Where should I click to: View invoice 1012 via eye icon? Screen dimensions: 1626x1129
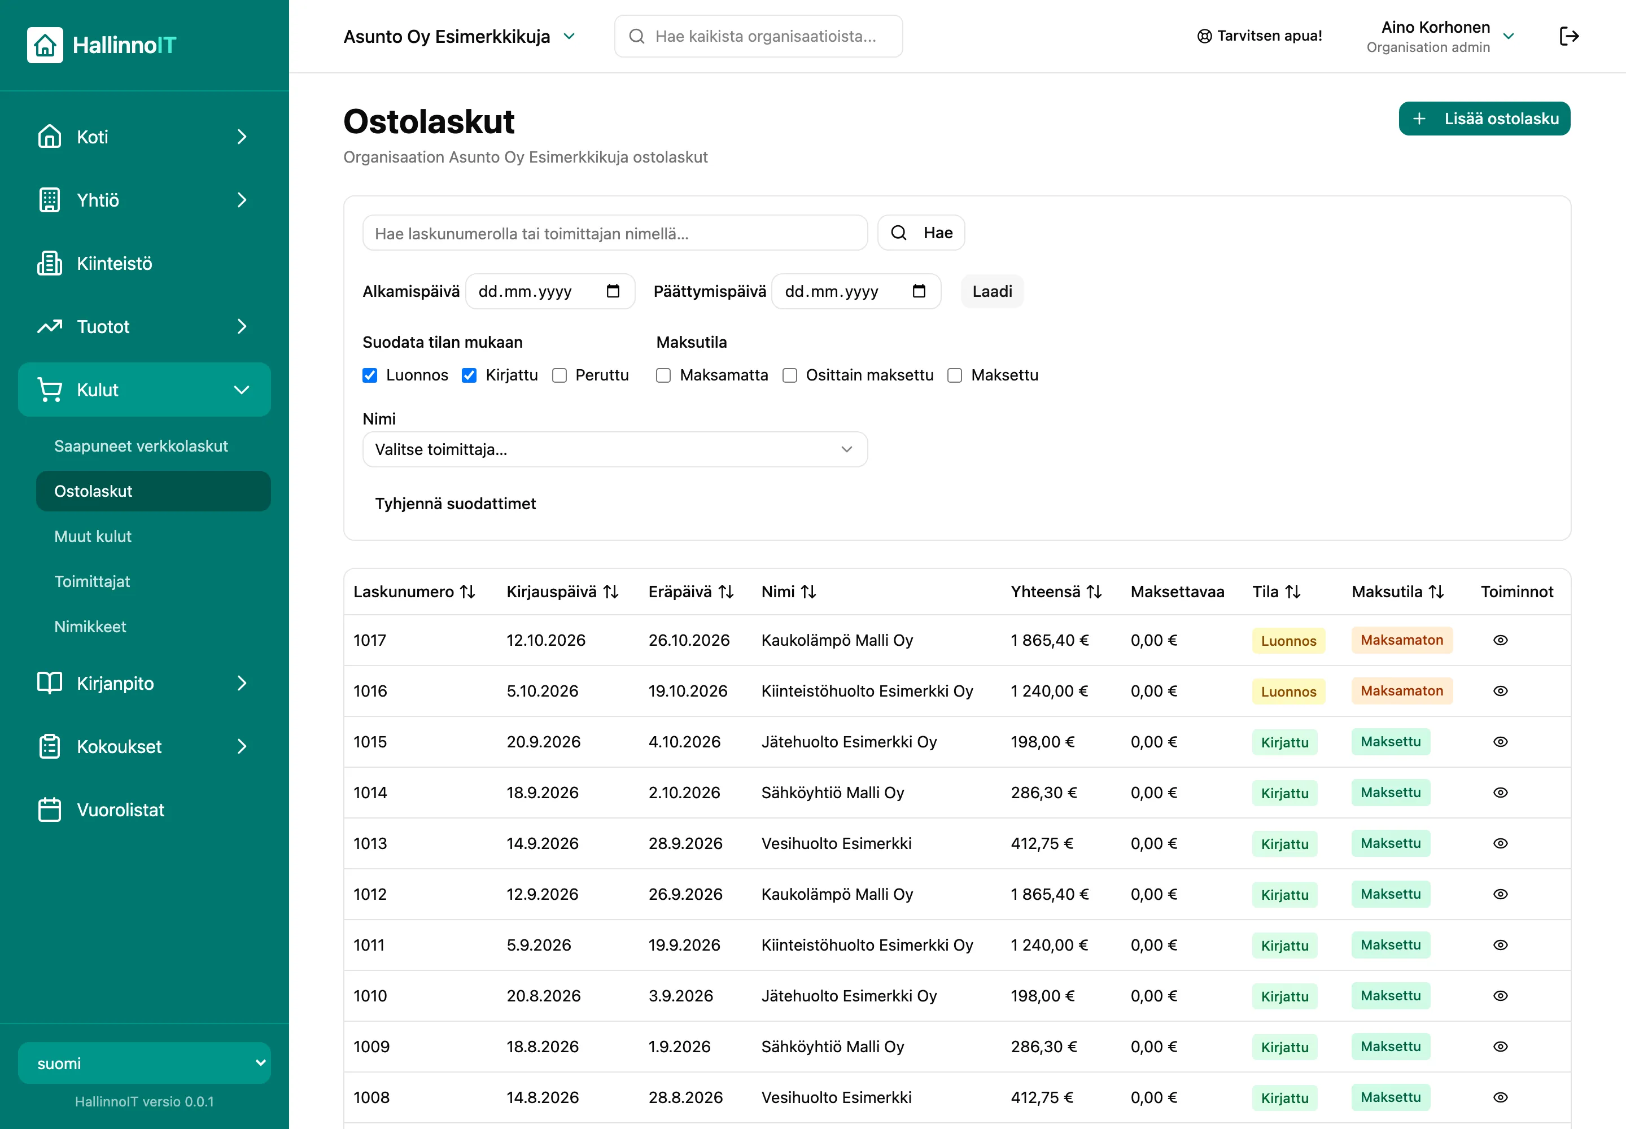coord(1500,894)
